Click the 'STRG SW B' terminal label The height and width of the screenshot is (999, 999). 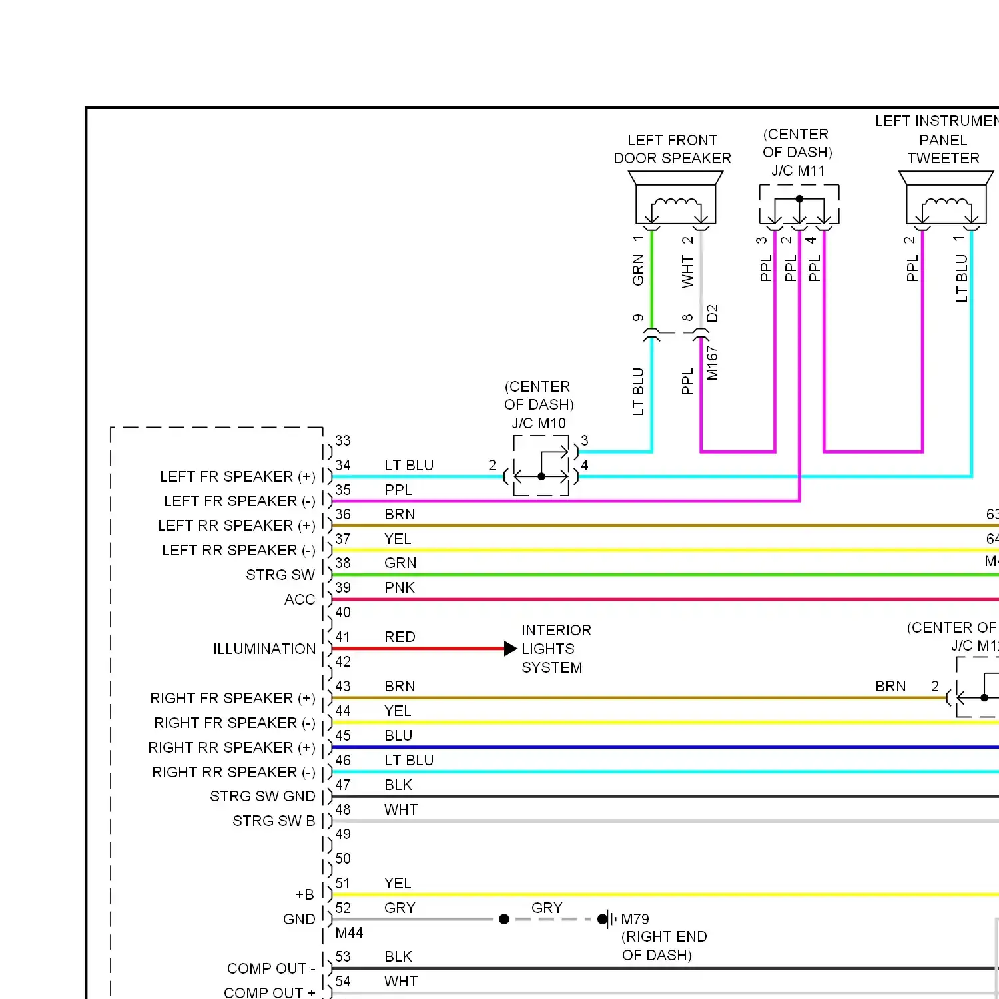click(274, 821)
